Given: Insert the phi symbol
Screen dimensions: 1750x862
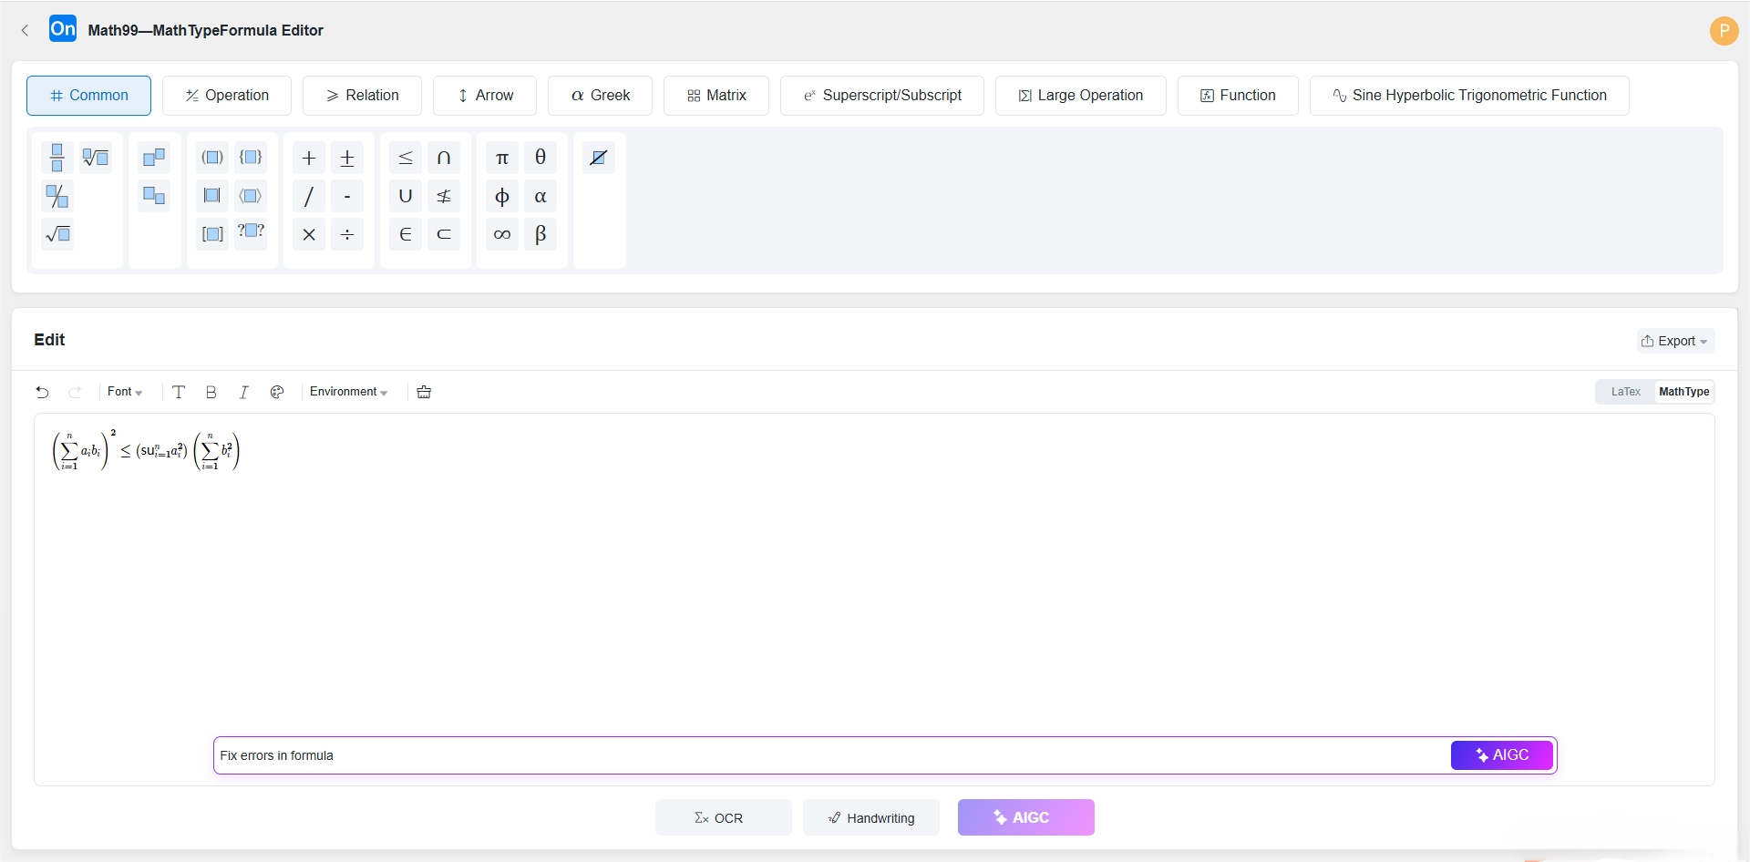Looking at the screenshot, I should (x=502, y=196).
